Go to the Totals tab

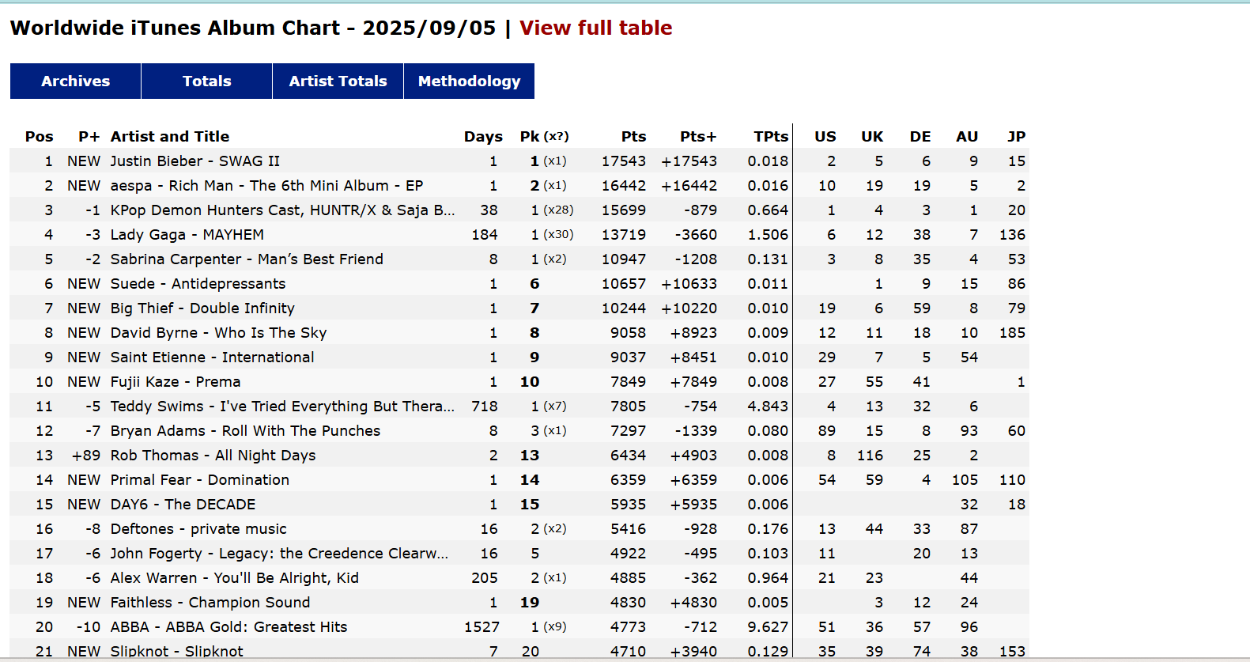[x=207, y=81]
